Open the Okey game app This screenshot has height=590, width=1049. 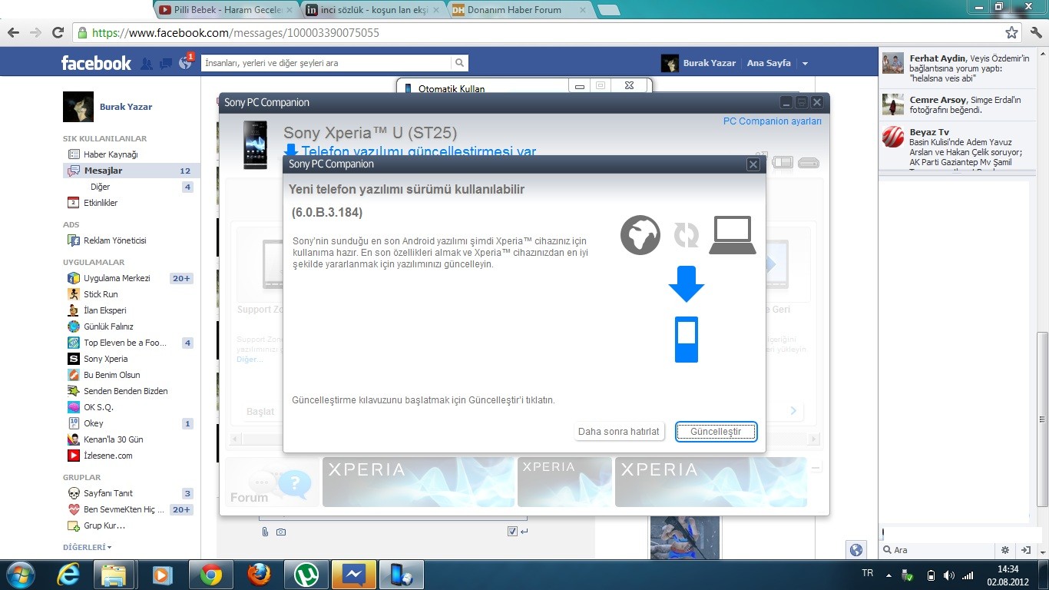click(93, 423)
